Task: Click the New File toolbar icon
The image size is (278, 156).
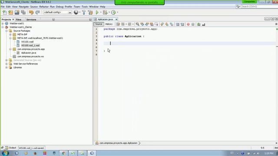Action: (x=5, y=13)
